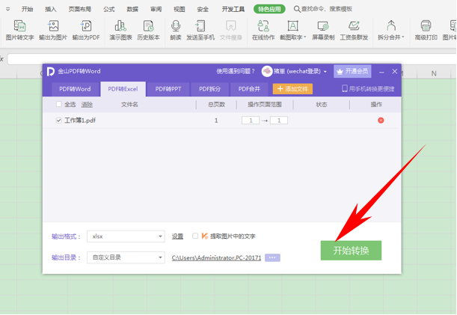Image resolution: width=457 pixels, height=315 pixels.
Task: Switch to the PDF转PPT tab
Action: click(168, 89)
